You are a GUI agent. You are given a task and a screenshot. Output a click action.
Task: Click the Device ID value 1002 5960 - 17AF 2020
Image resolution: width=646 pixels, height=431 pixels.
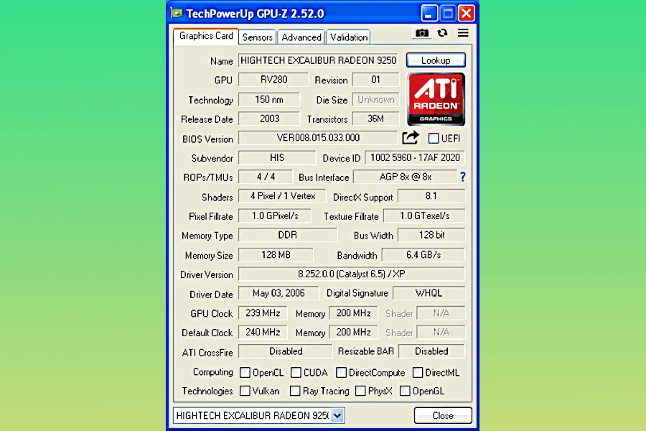coord(415,157)
